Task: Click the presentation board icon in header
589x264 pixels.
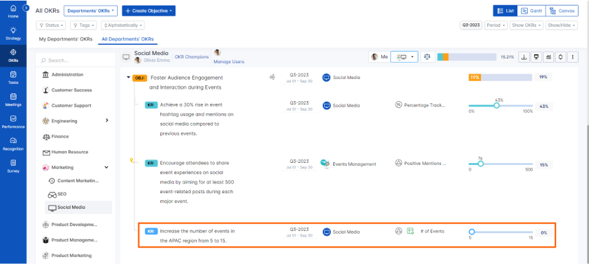Action: point(536,57)
